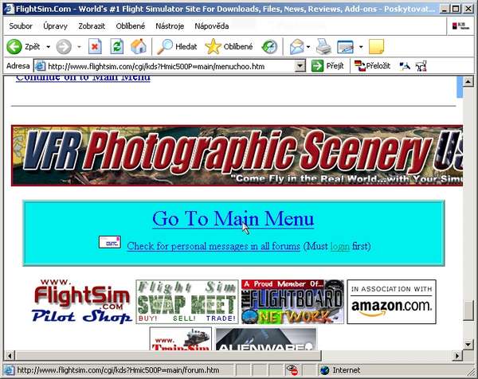The height and width of the screenshot is (379, 478).
Task: Open the Oblíbené menu in menu bar
Action: click(x=131, y=26)
